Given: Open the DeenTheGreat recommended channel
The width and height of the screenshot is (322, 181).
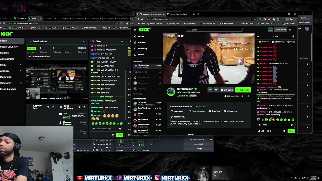Looking at the screenshot, I should click(147, 109).
